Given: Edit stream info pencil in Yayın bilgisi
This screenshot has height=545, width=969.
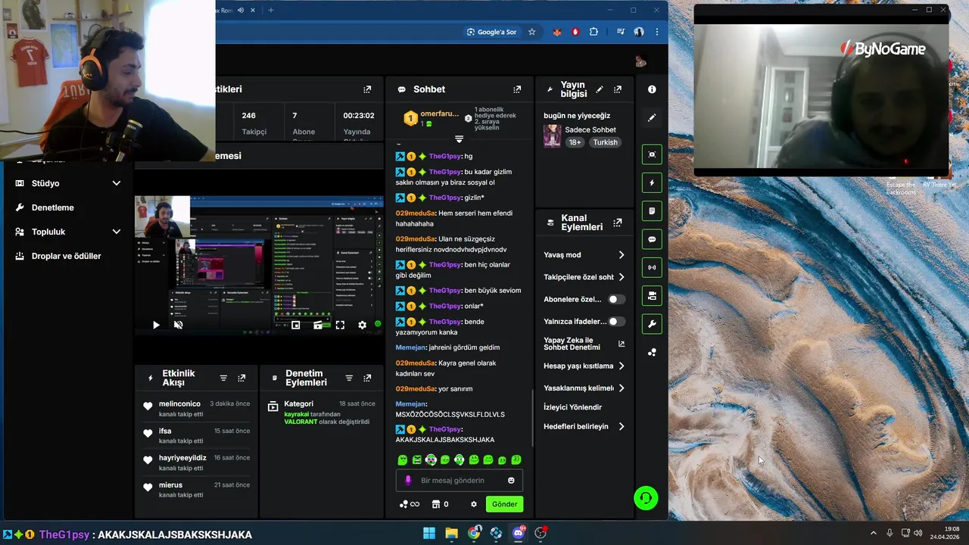Looking at the screenshot, I should click(600, 89).
